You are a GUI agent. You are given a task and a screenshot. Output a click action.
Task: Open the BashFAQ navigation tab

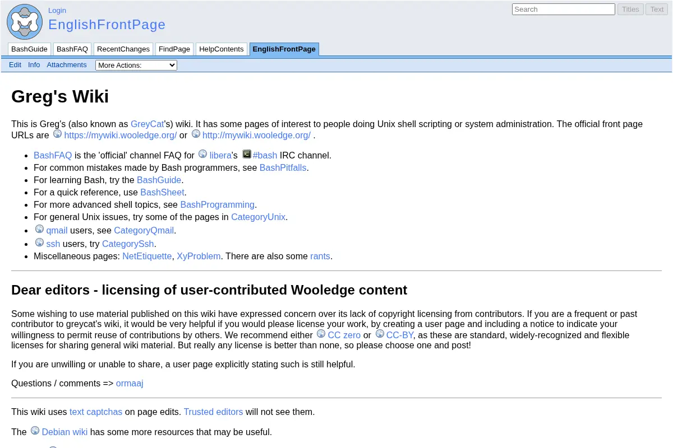click(72, 49)
